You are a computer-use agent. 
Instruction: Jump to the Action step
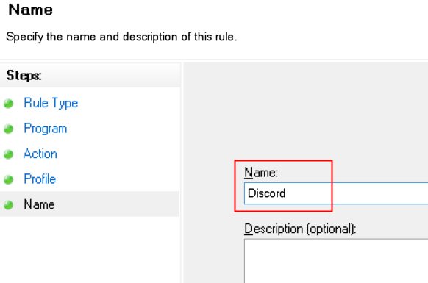point(40,154)
